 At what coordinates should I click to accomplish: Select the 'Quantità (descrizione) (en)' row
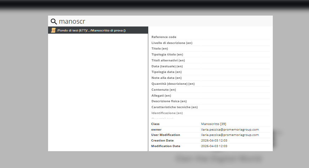(x=173, y=84)
